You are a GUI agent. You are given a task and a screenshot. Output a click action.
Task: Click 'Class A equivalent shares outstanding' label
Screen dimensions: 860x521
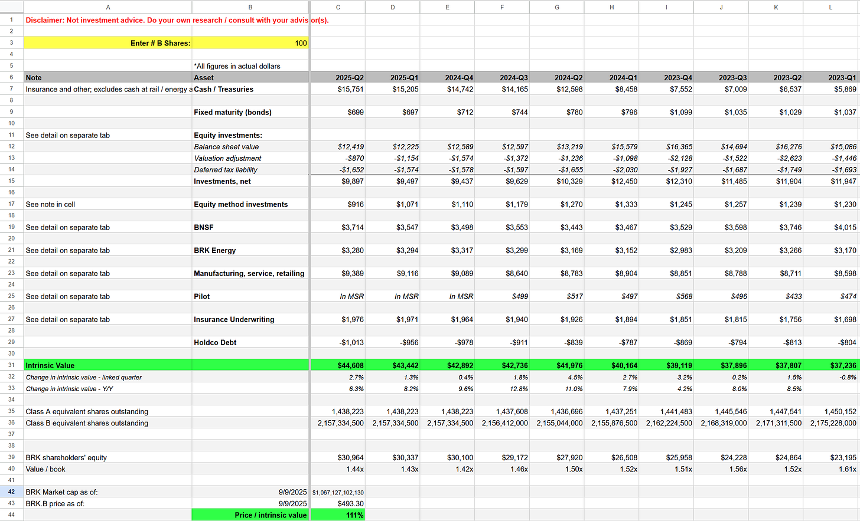(87, 411)
